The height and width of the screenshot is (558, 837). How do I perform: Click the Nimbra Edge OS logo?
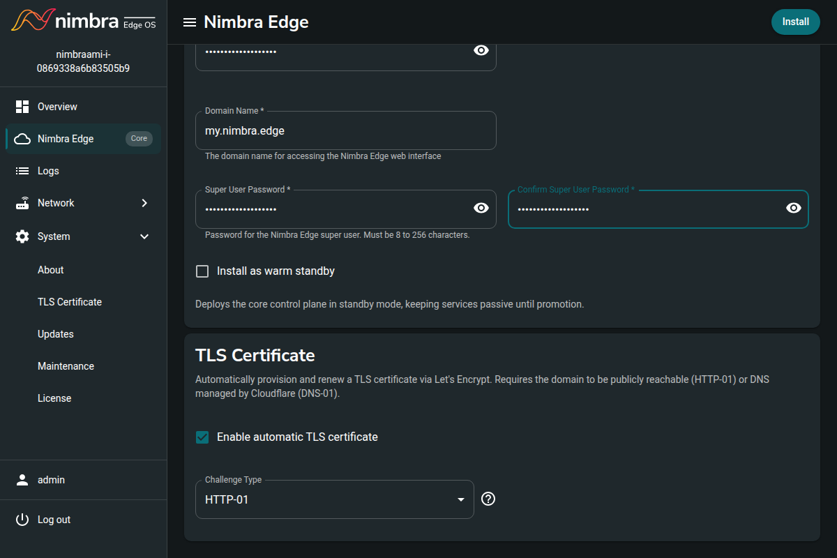coord(83,20)
